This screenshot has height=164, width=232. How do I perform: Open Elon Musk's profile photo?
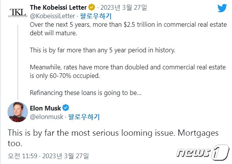(18, 112)
